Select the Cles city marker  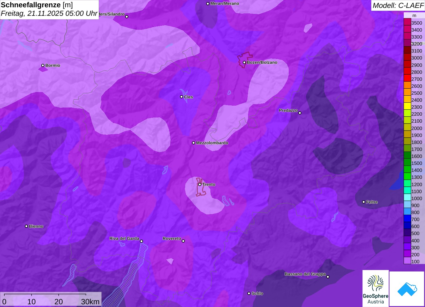[x=182, y=97]
